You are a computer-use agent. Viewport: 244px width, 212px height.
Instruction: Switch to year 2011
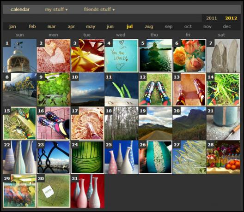(212, 18)
